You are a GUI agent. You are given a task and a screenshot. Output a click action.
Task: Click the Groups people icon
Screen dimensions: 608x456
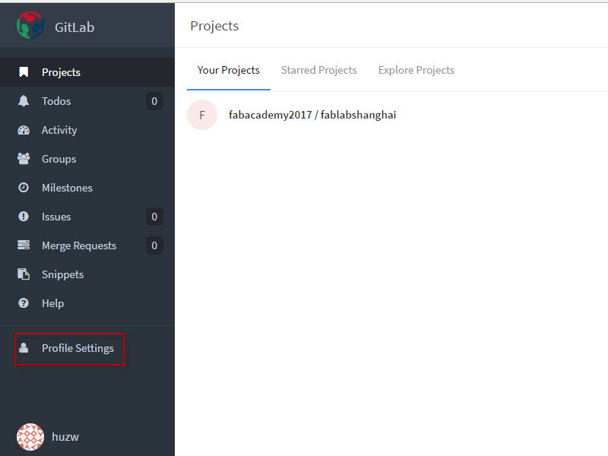click(24, 159)
